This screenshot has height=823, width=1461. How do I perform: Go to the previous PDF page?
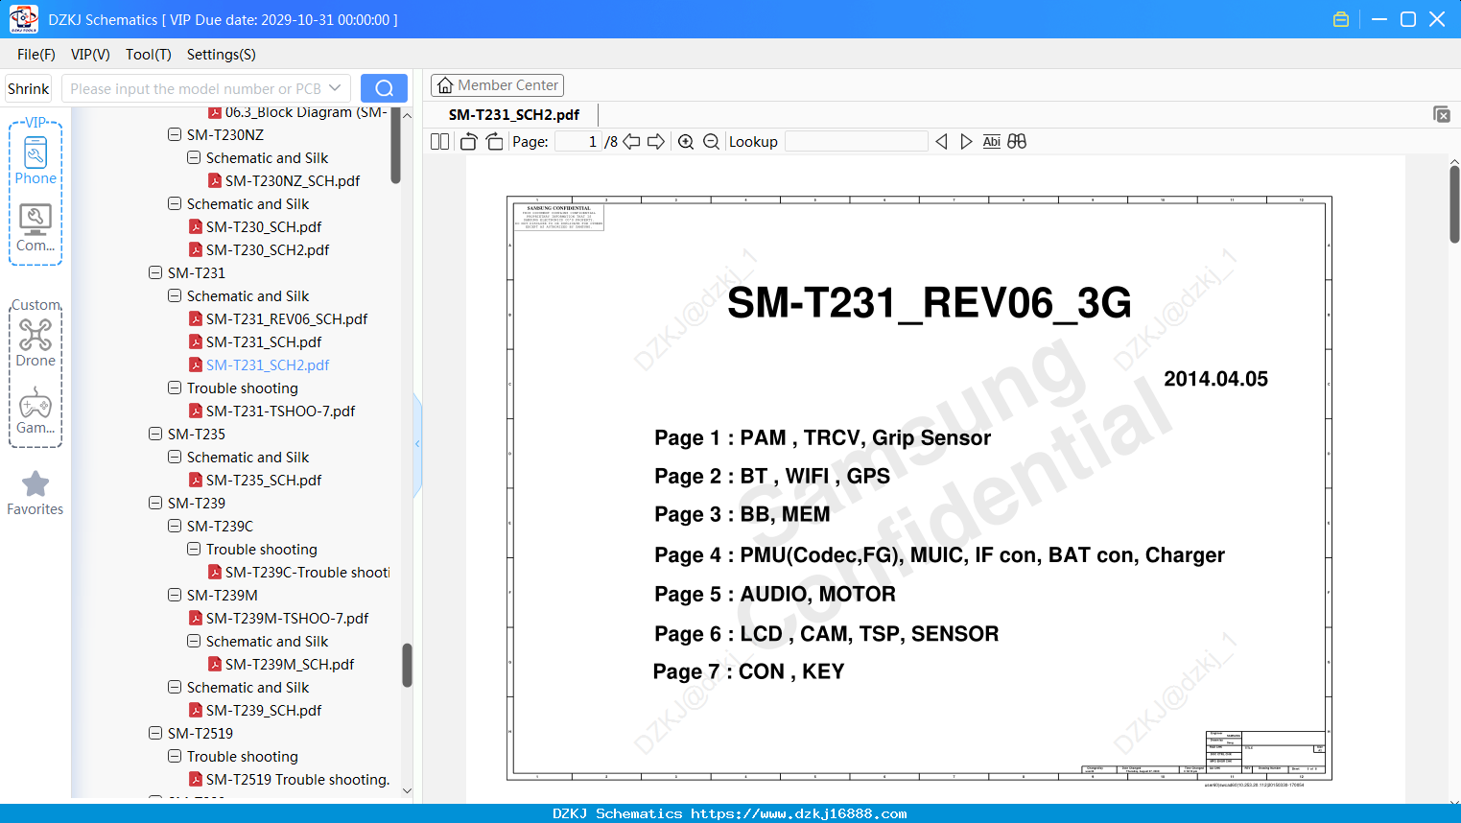click(631, 141)
